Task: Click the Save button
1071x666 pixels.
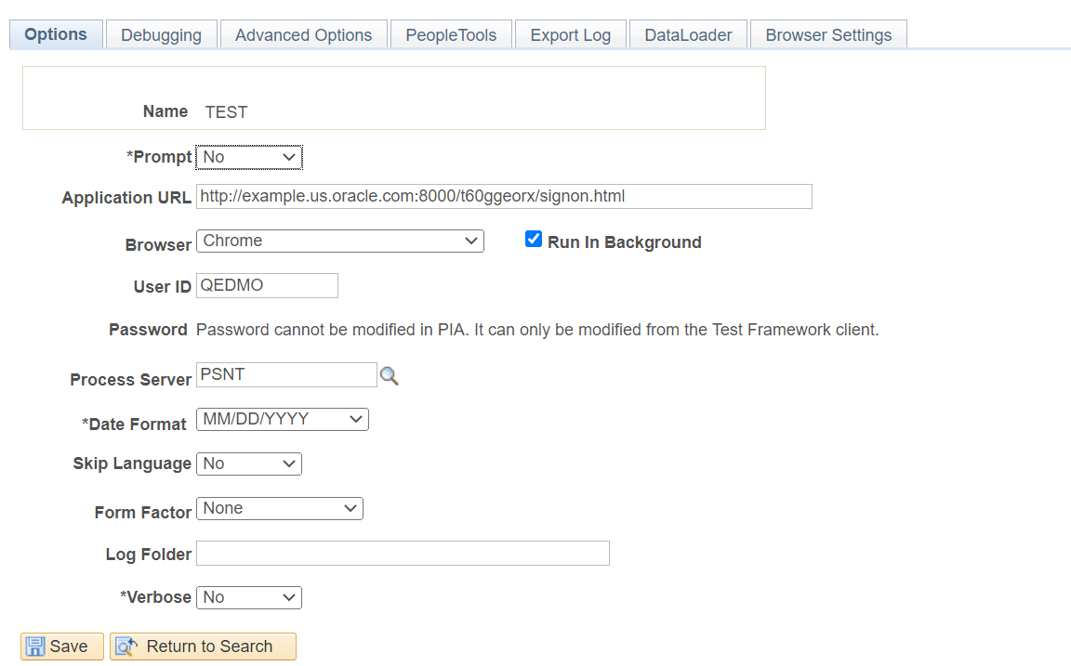Action: pos(61,646)
